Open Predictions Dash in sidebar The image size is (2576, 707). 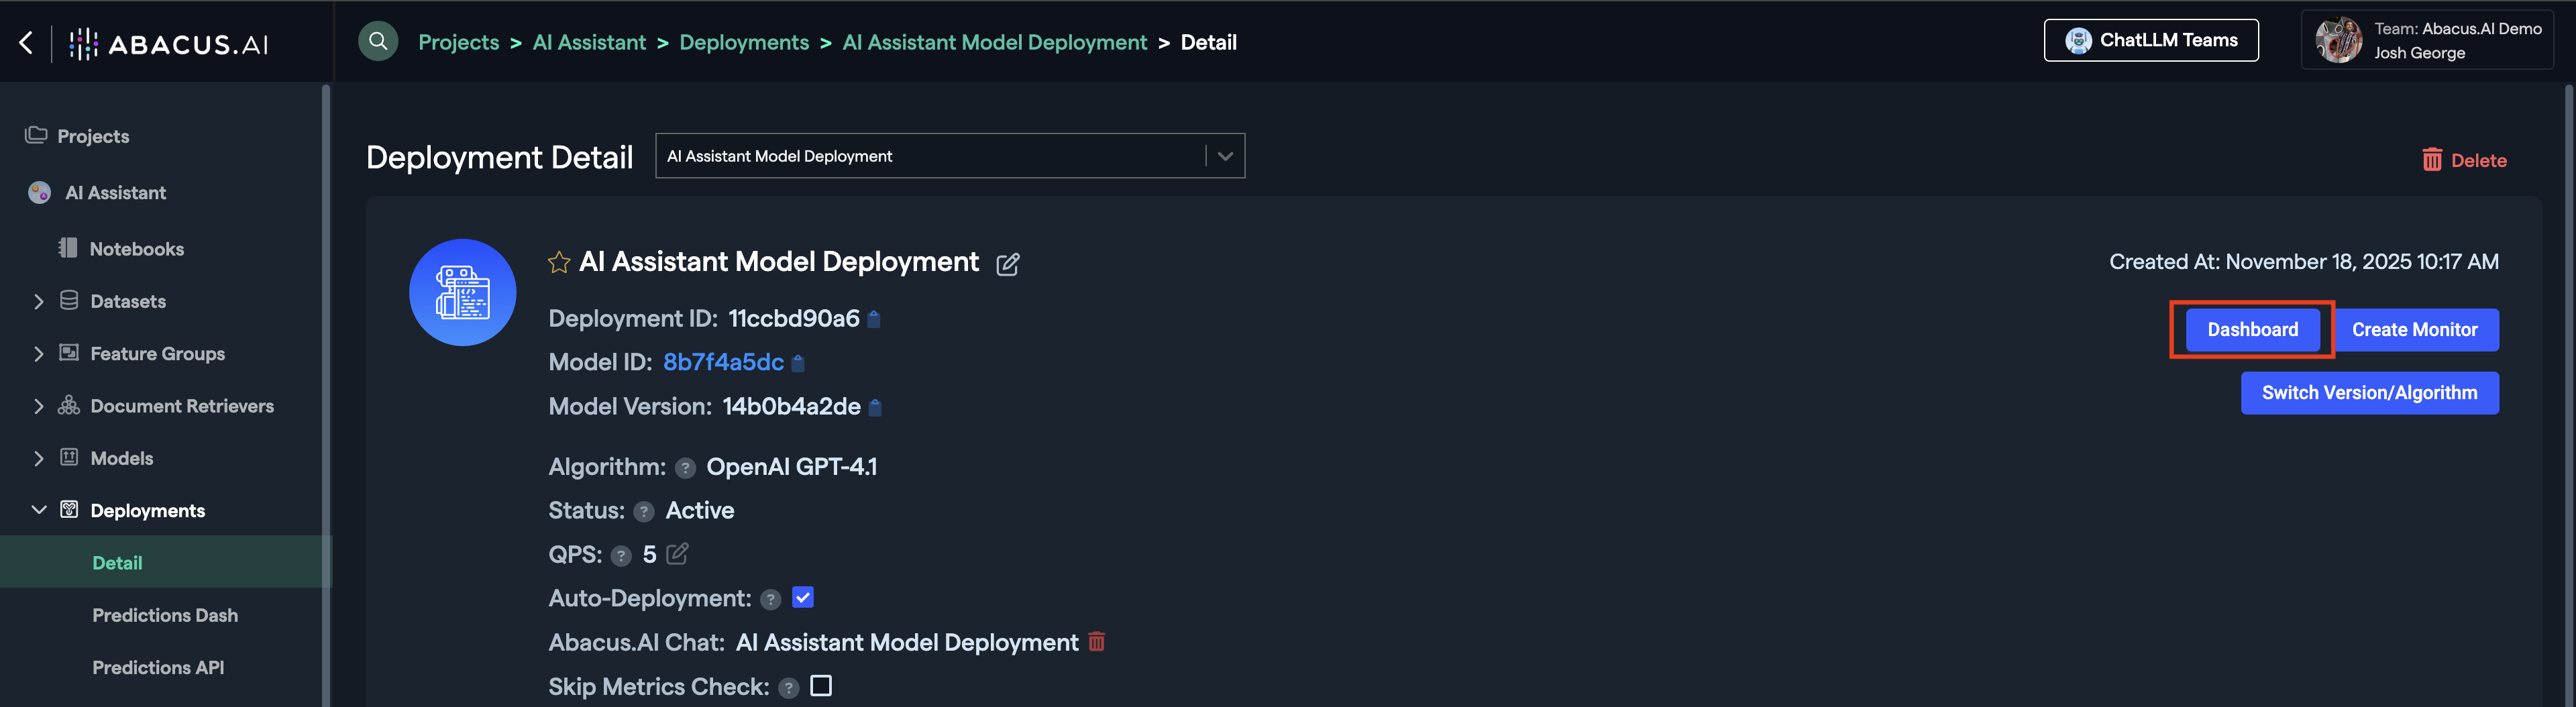point(165,615)
